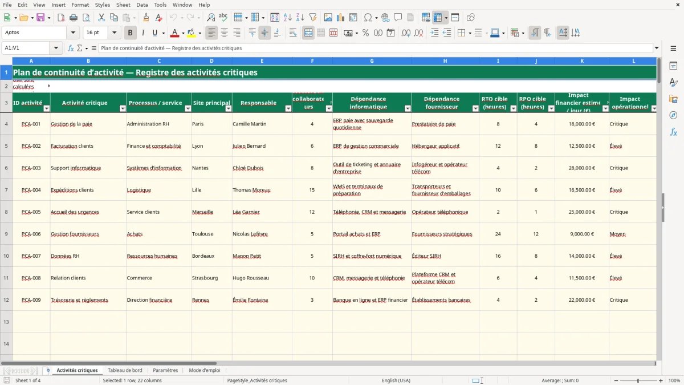
Task: Click the zoom slider in status bar
Action: tap(638, 380)
